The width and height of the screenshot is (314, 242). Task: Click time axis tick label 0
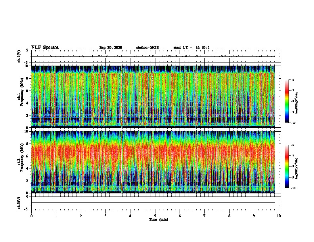31,216
